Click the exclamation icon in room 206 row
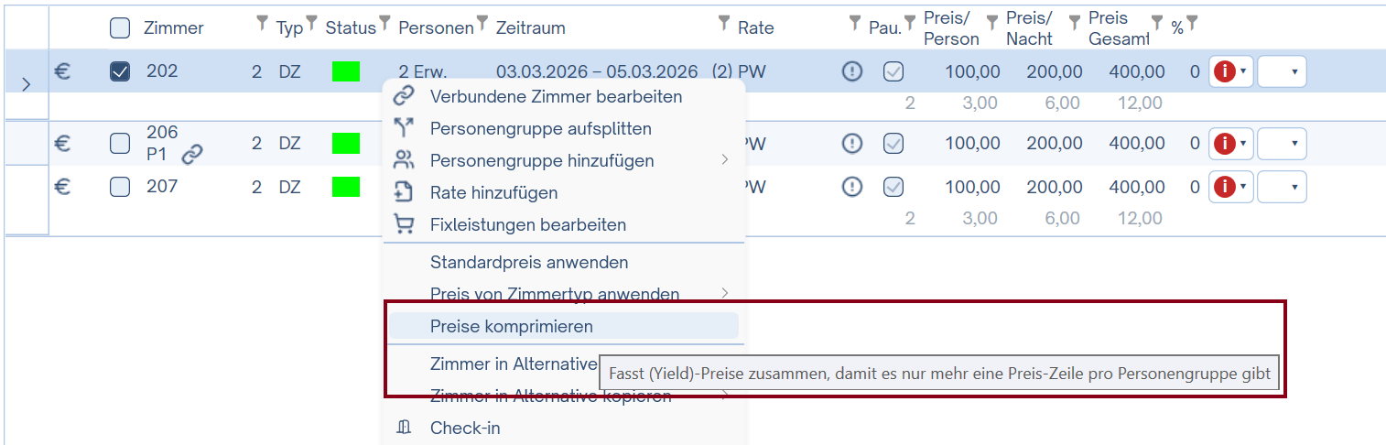 [852, 144]
